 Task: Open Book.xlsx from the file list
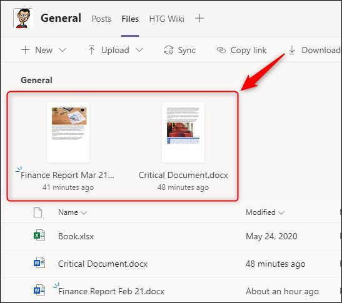(76, 236)
